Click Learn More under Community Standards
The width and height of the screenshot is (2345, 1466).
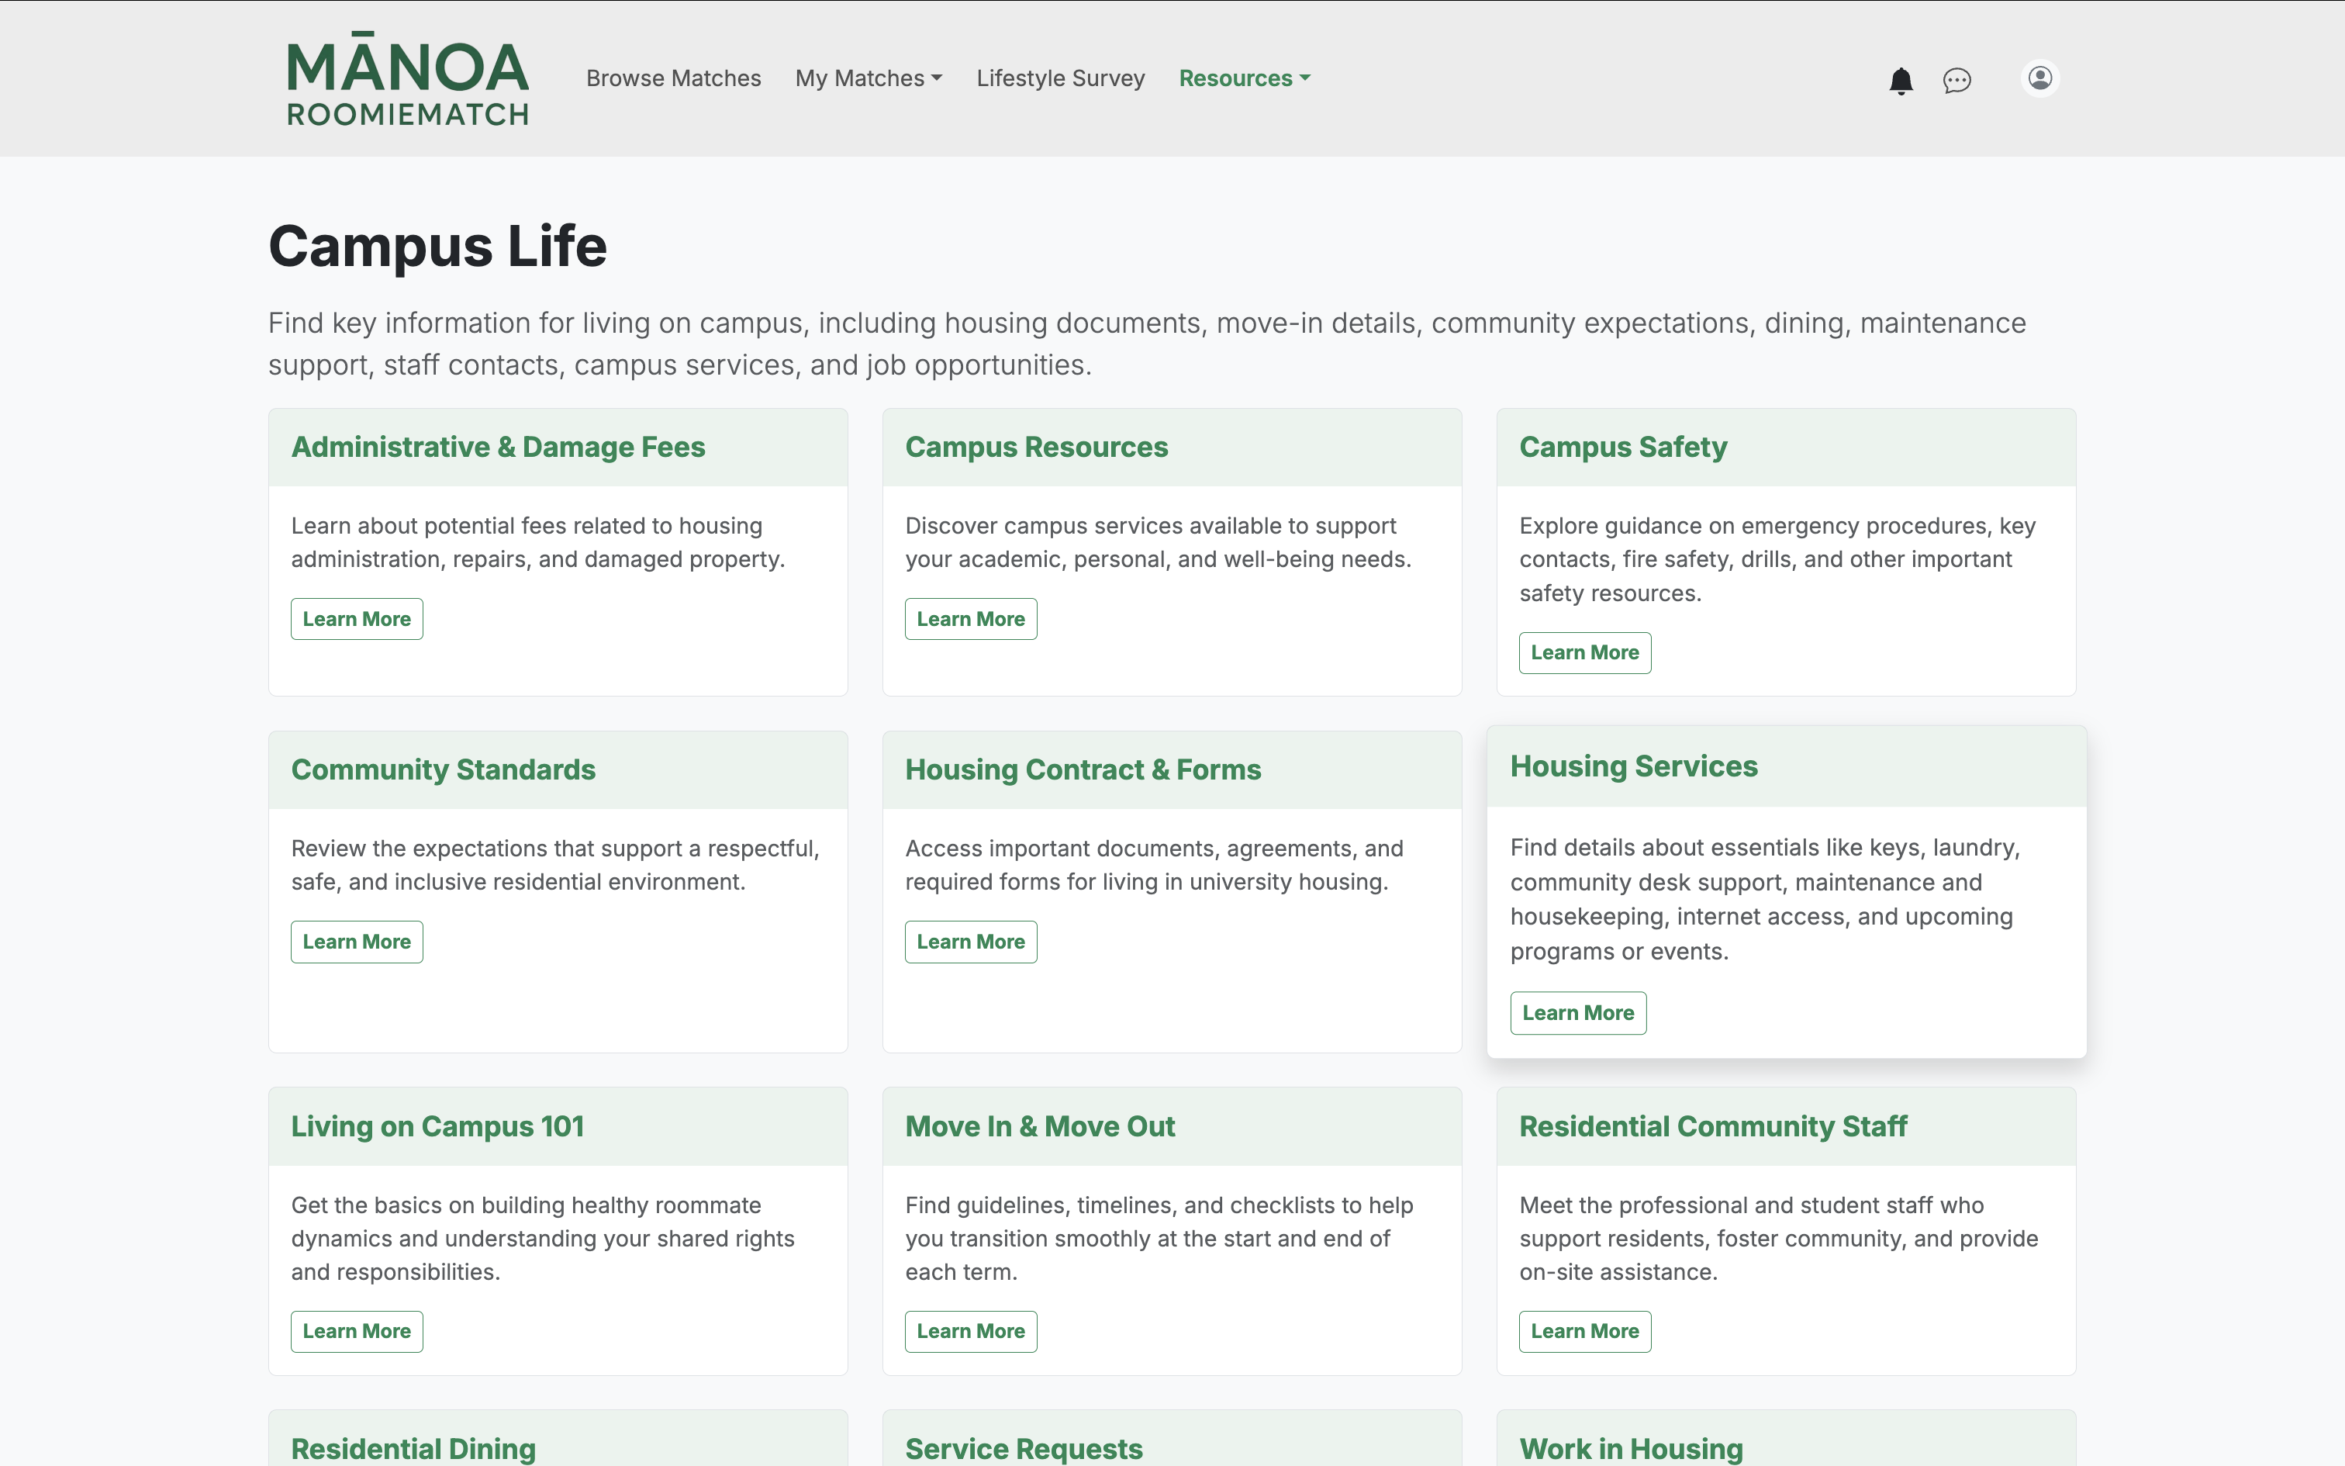pyautogui.click(x=357, y=942)
